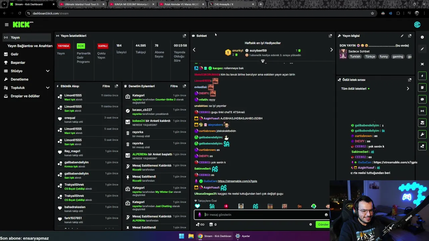Toggle the wrench stream info widget button
This screenshot has width=429, height=241.
[422, 135]
